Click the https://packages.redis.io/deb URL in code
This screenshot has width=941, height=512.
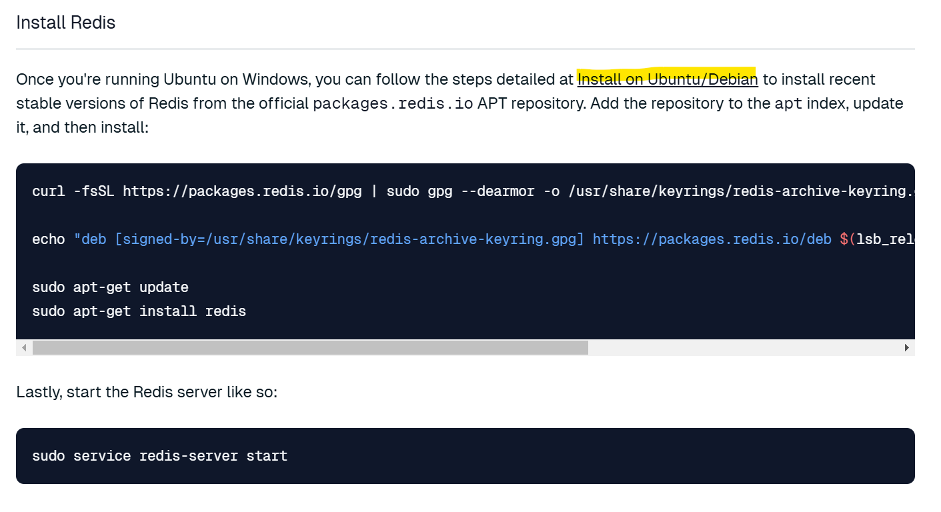(712, 239)
